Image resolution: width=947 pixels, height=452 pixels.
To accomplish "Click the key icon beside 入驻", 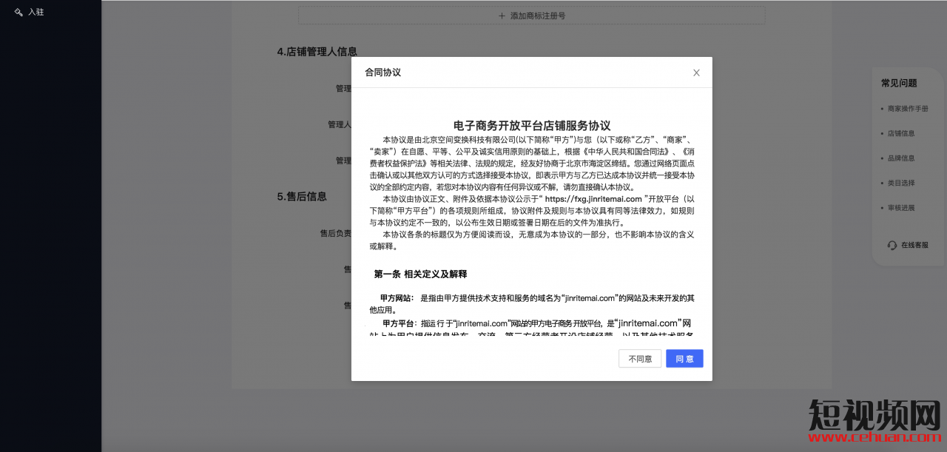I will pos(18,12).
